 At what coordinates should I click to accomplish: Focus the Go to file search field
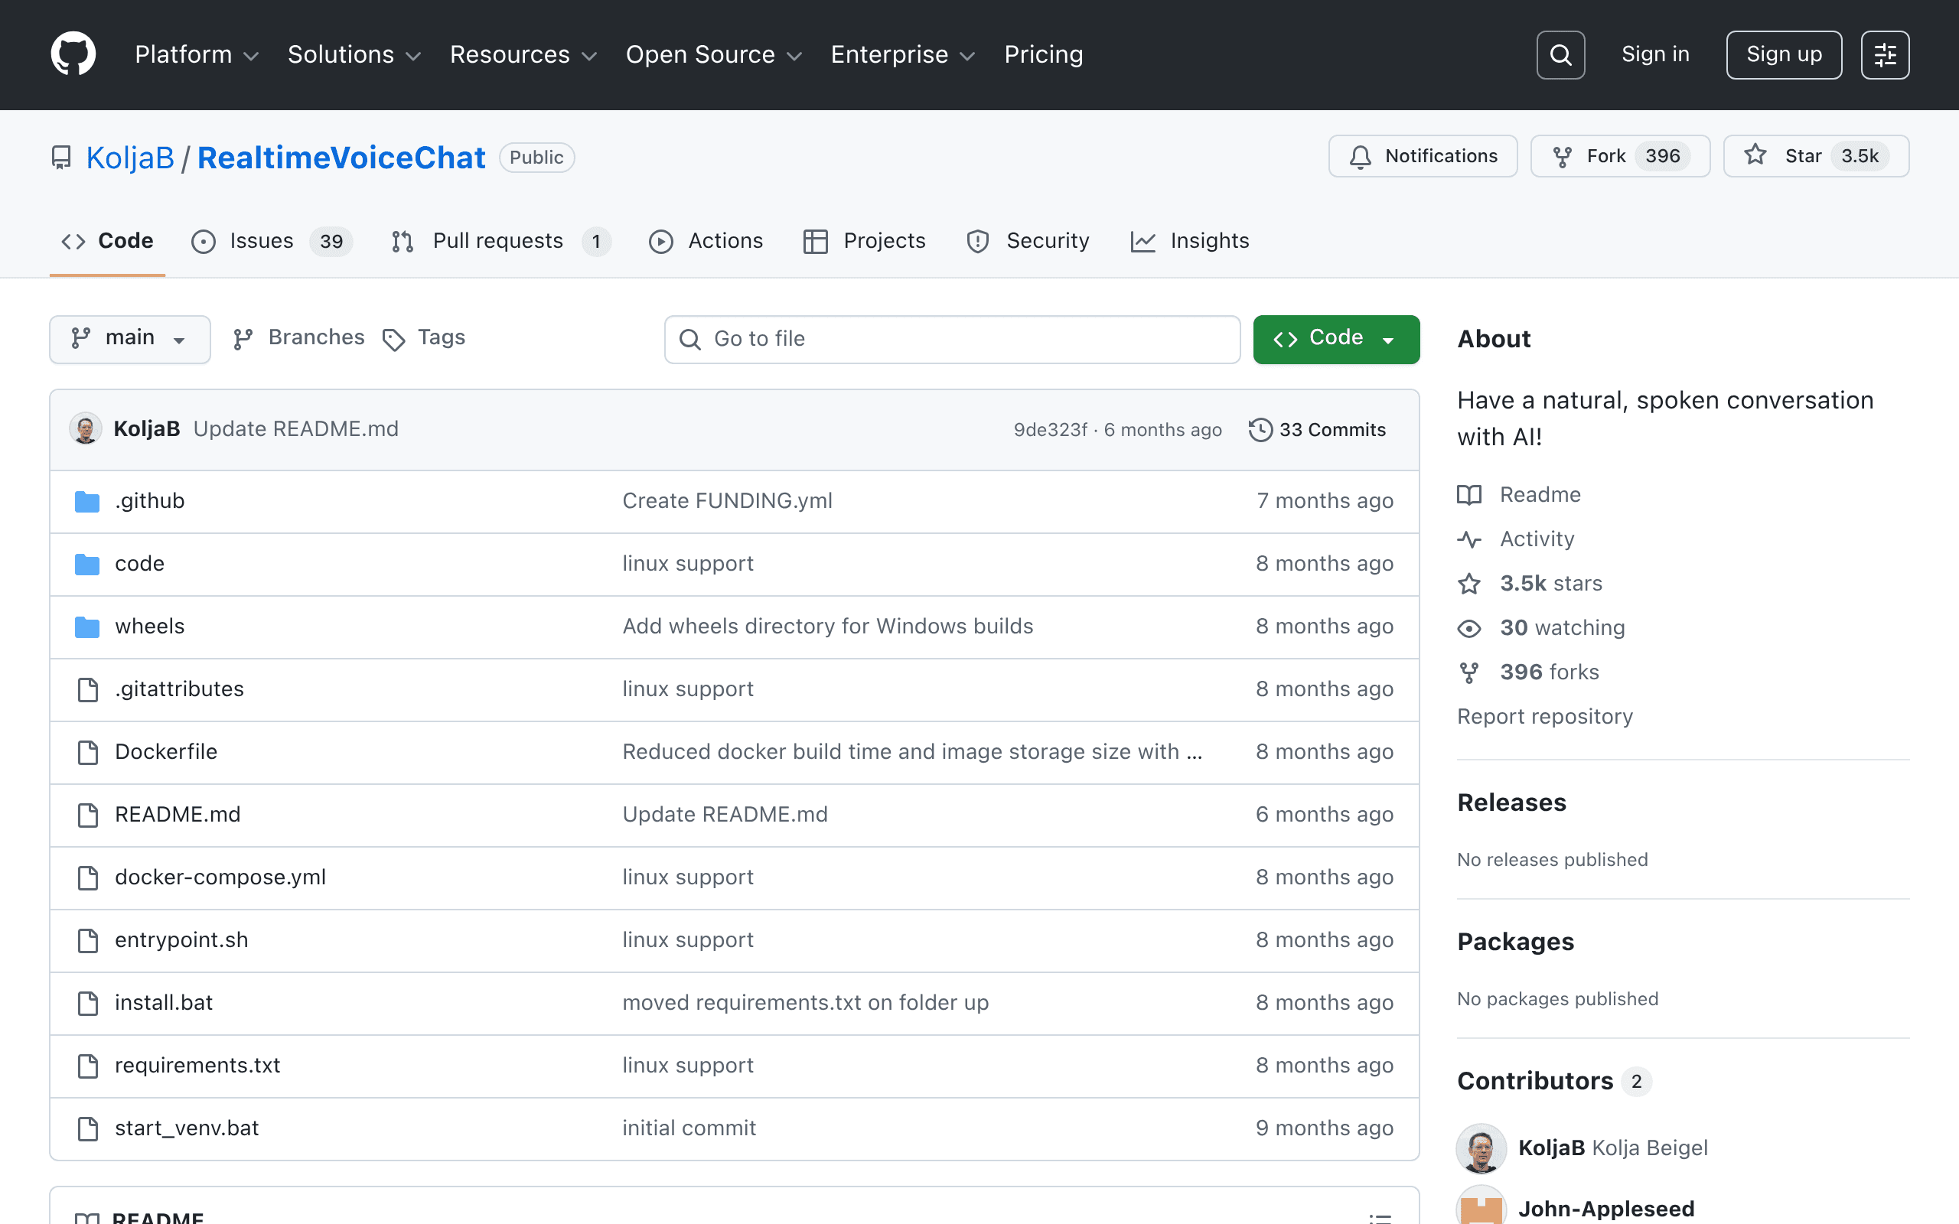point(952,339)
